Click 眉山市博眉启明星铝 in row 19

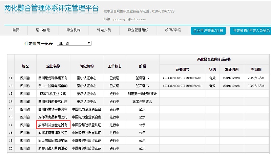point(53,140)
